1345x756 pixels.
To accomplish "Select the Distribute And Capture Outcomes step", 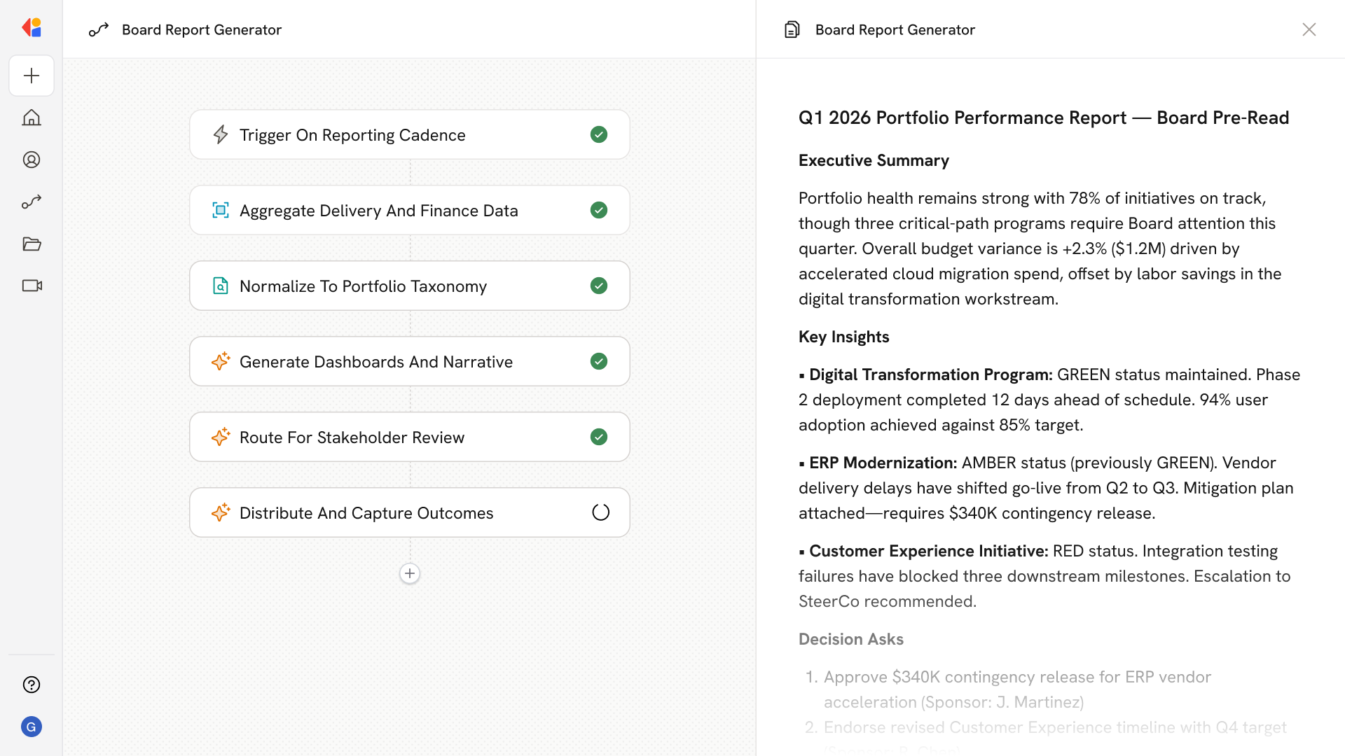I will (366, 512).
